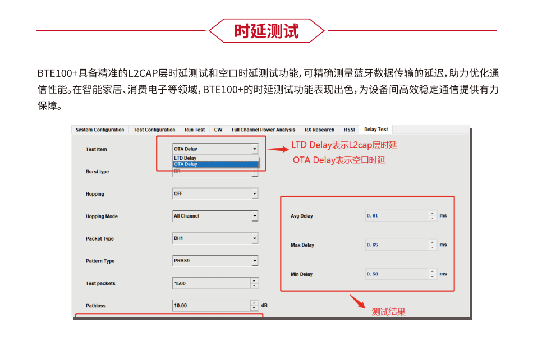Expand the Packet Type DH1 dropdown

click(x=255, y=238)
